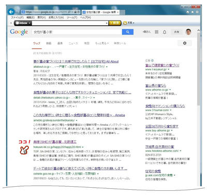Open IE tools gear icon in title bar

click(197, 12)
